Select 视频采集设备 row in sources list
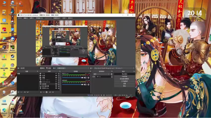 (50, 82)
